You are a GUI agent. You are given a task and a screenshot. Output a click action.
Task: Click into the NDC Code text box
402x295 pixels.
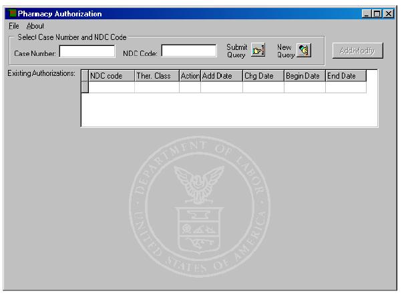tap(189, 51)
